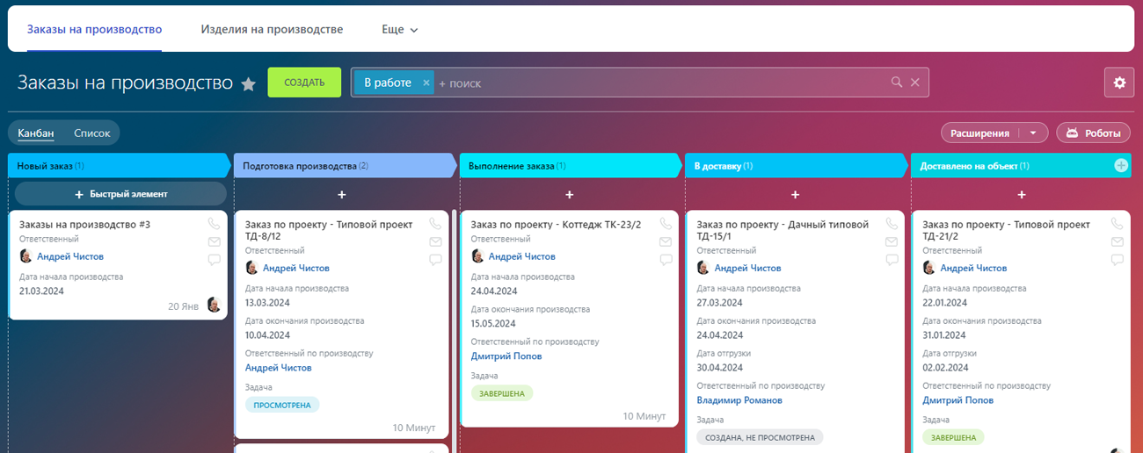
Task: Select the Канбан view
Action: 36,133
